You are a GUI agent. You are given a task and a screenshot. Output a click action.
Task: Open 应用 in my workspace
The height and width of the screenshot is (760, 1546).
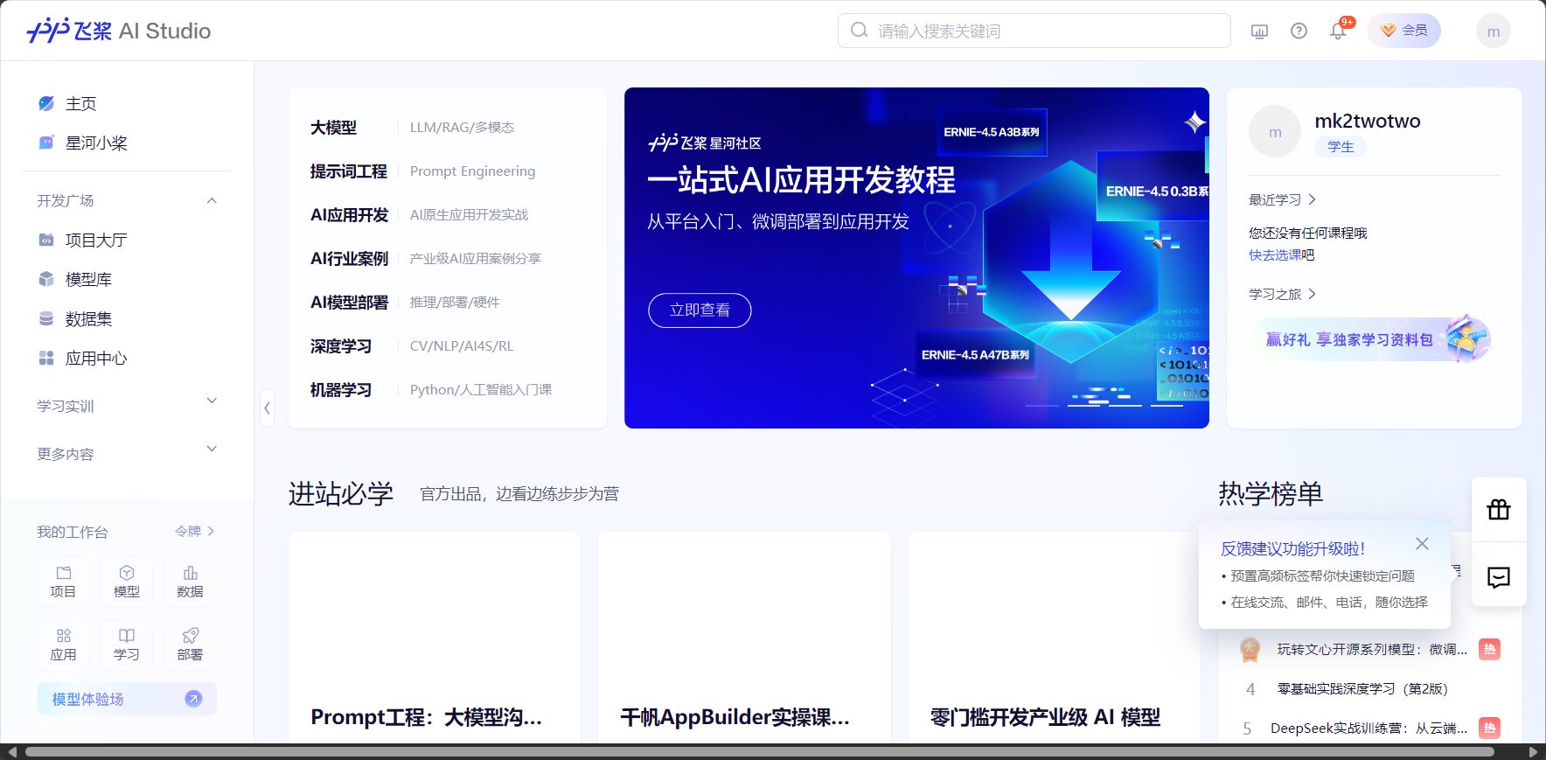point(63,645)
